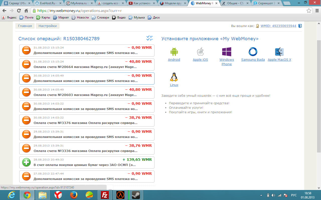The image size is (321, 200).
Task: Switch to the EveHost.Ru tab
Action: pyautogui.click(x=48, y=3)
